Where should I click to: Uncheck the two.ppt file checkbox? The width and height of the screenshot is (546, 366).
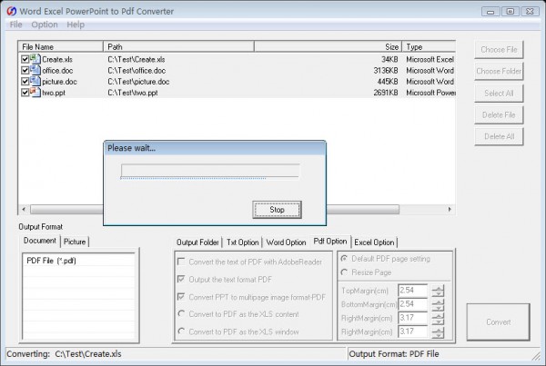tap(25, 93)
